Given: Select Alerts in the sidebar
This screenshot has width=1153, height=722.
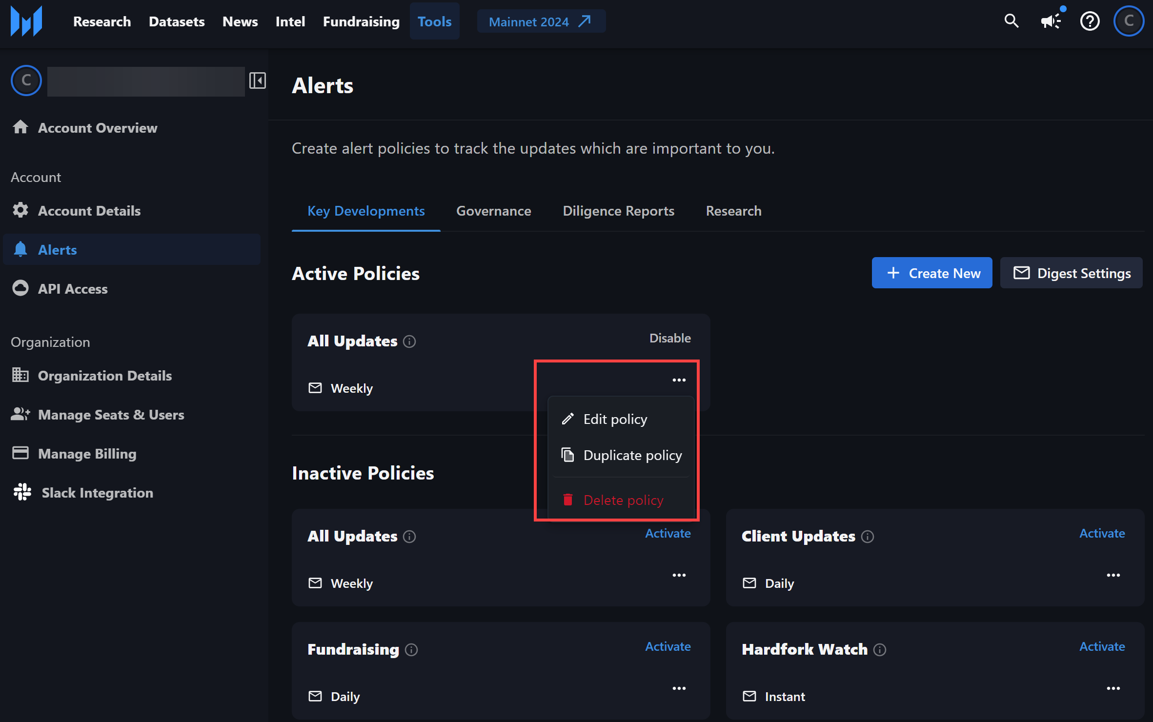Looking at the screenshot, I should tap(132, 249).
